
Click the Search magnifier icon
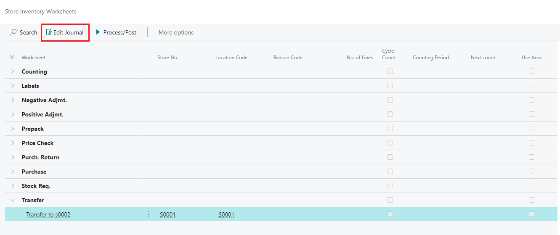coord(13,32)
